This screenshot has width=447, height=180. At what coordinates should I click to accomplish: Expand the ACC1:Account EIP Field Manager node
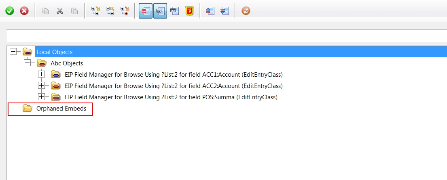tap(41, 74)
